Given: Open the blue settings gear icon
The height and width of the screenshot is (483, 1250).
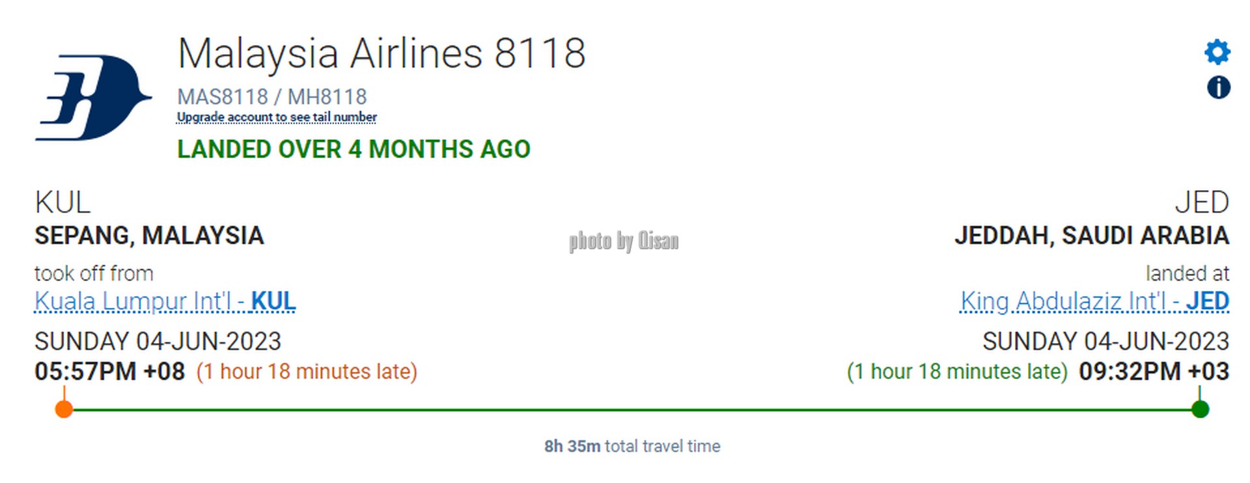Looking at the screenshot, I should click(x=1217, y=52).
